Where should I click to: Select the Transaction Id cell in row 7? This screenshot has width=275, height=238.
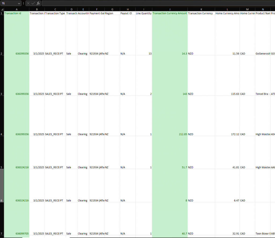tap(17, 233)
